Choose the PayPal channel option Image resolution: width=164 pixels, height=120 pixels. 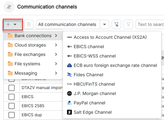[x=112, y=103]
